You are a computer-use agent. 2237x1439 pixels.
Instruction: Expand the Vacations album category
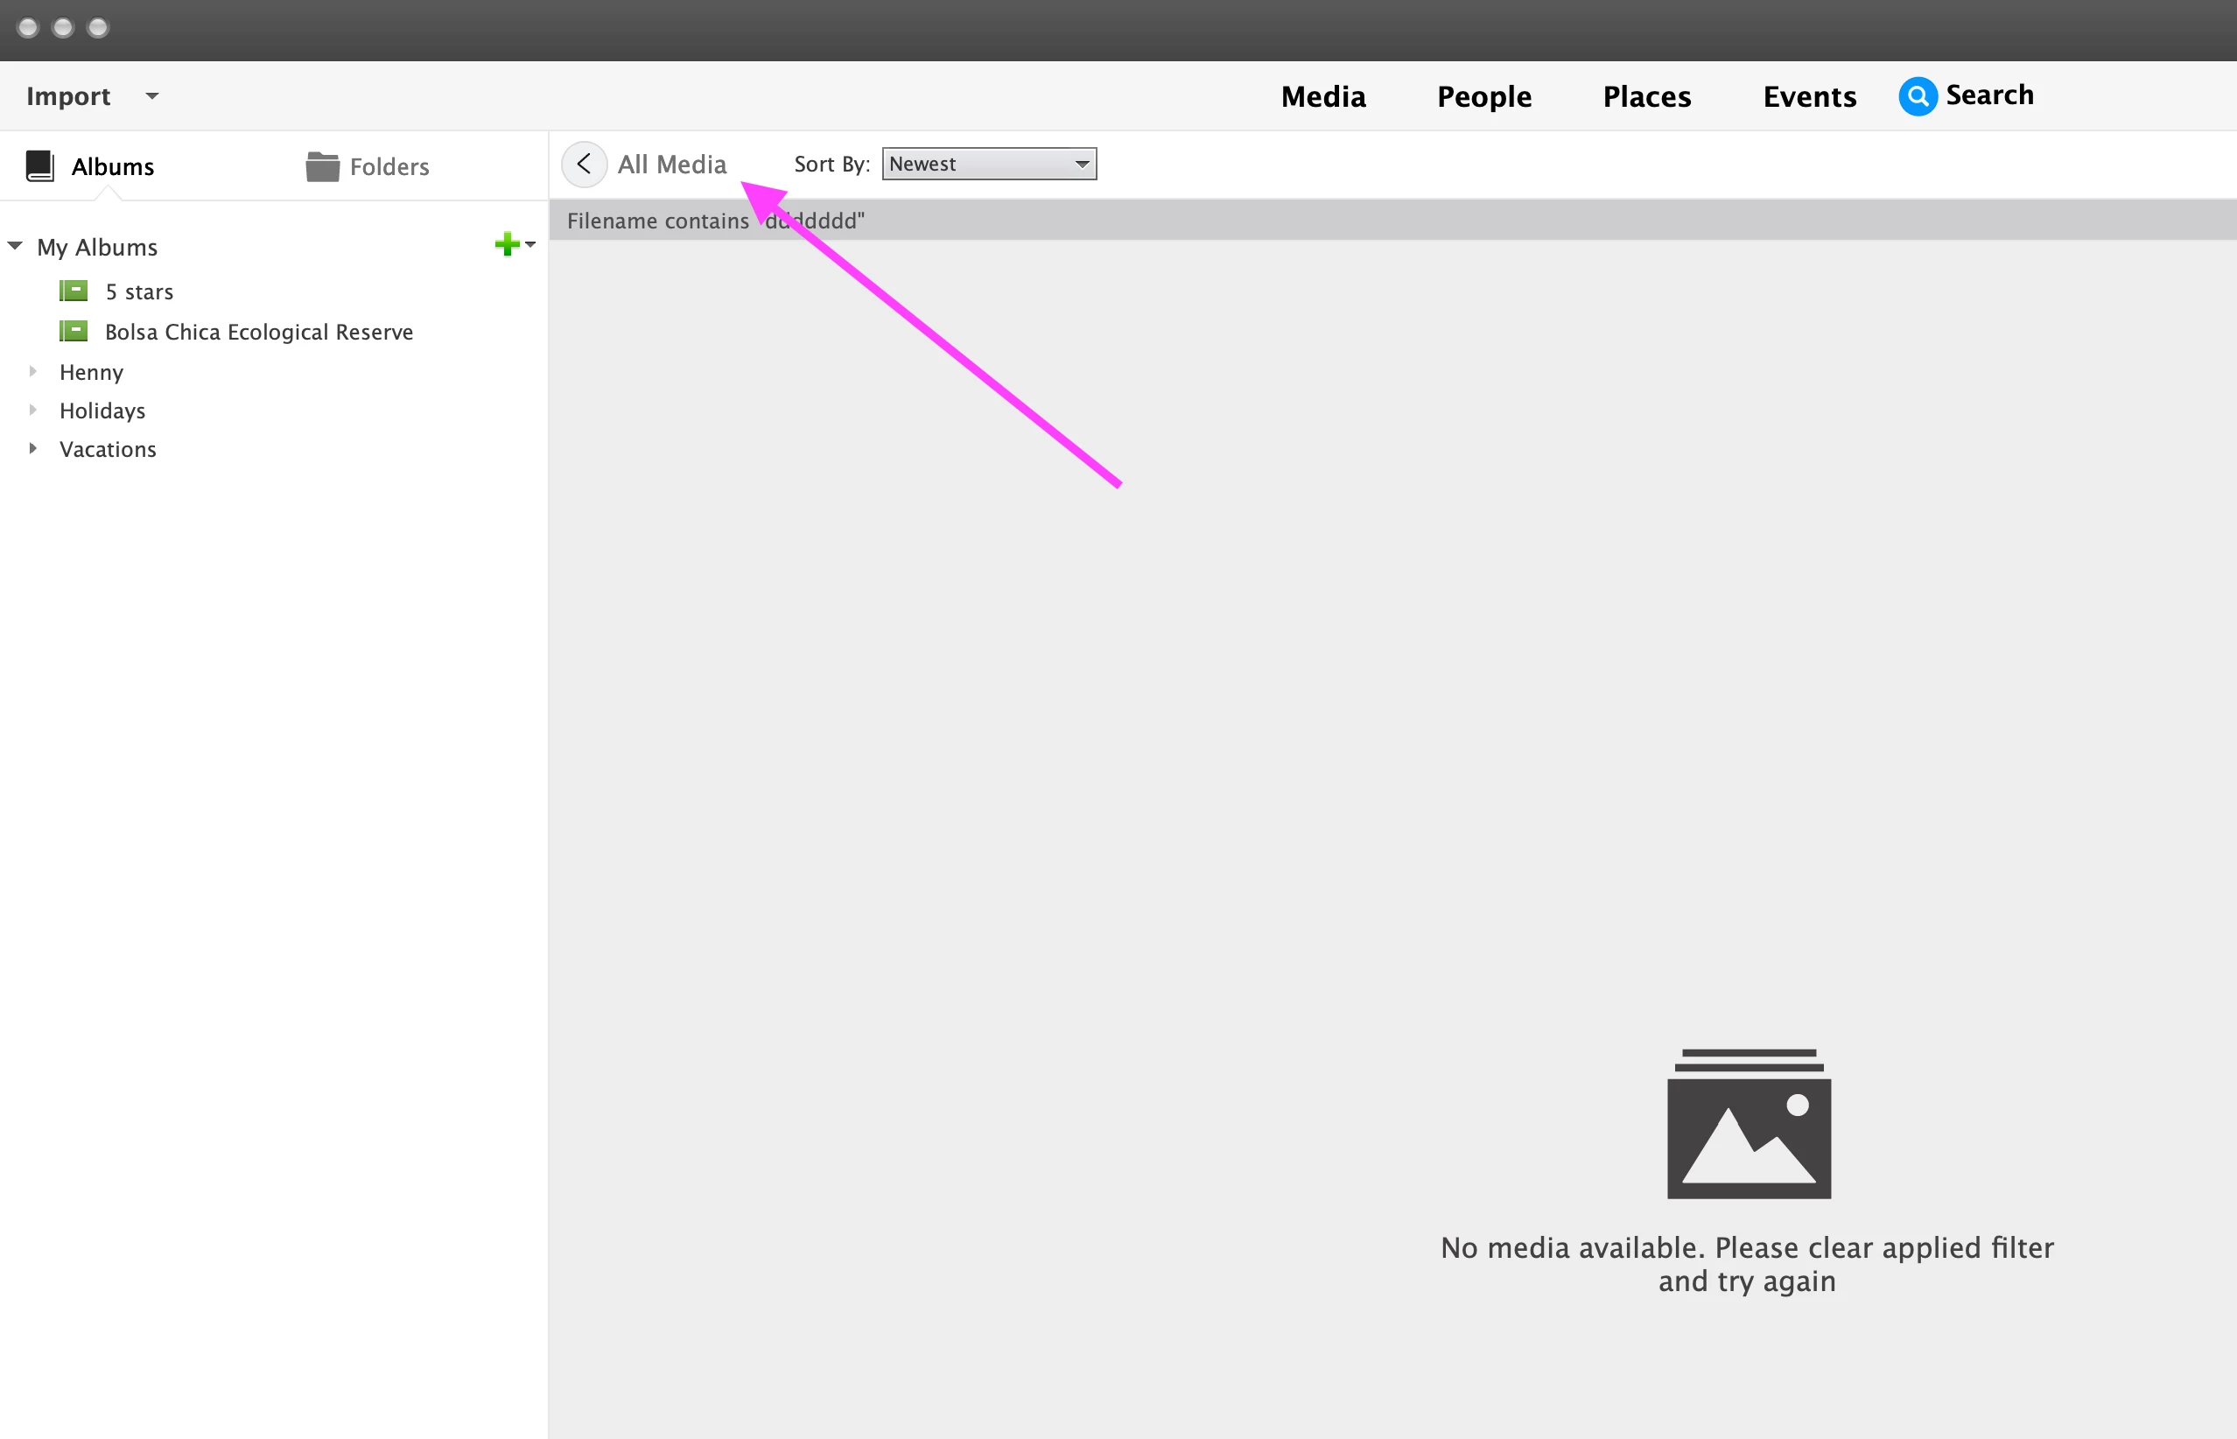pos(32,448)
